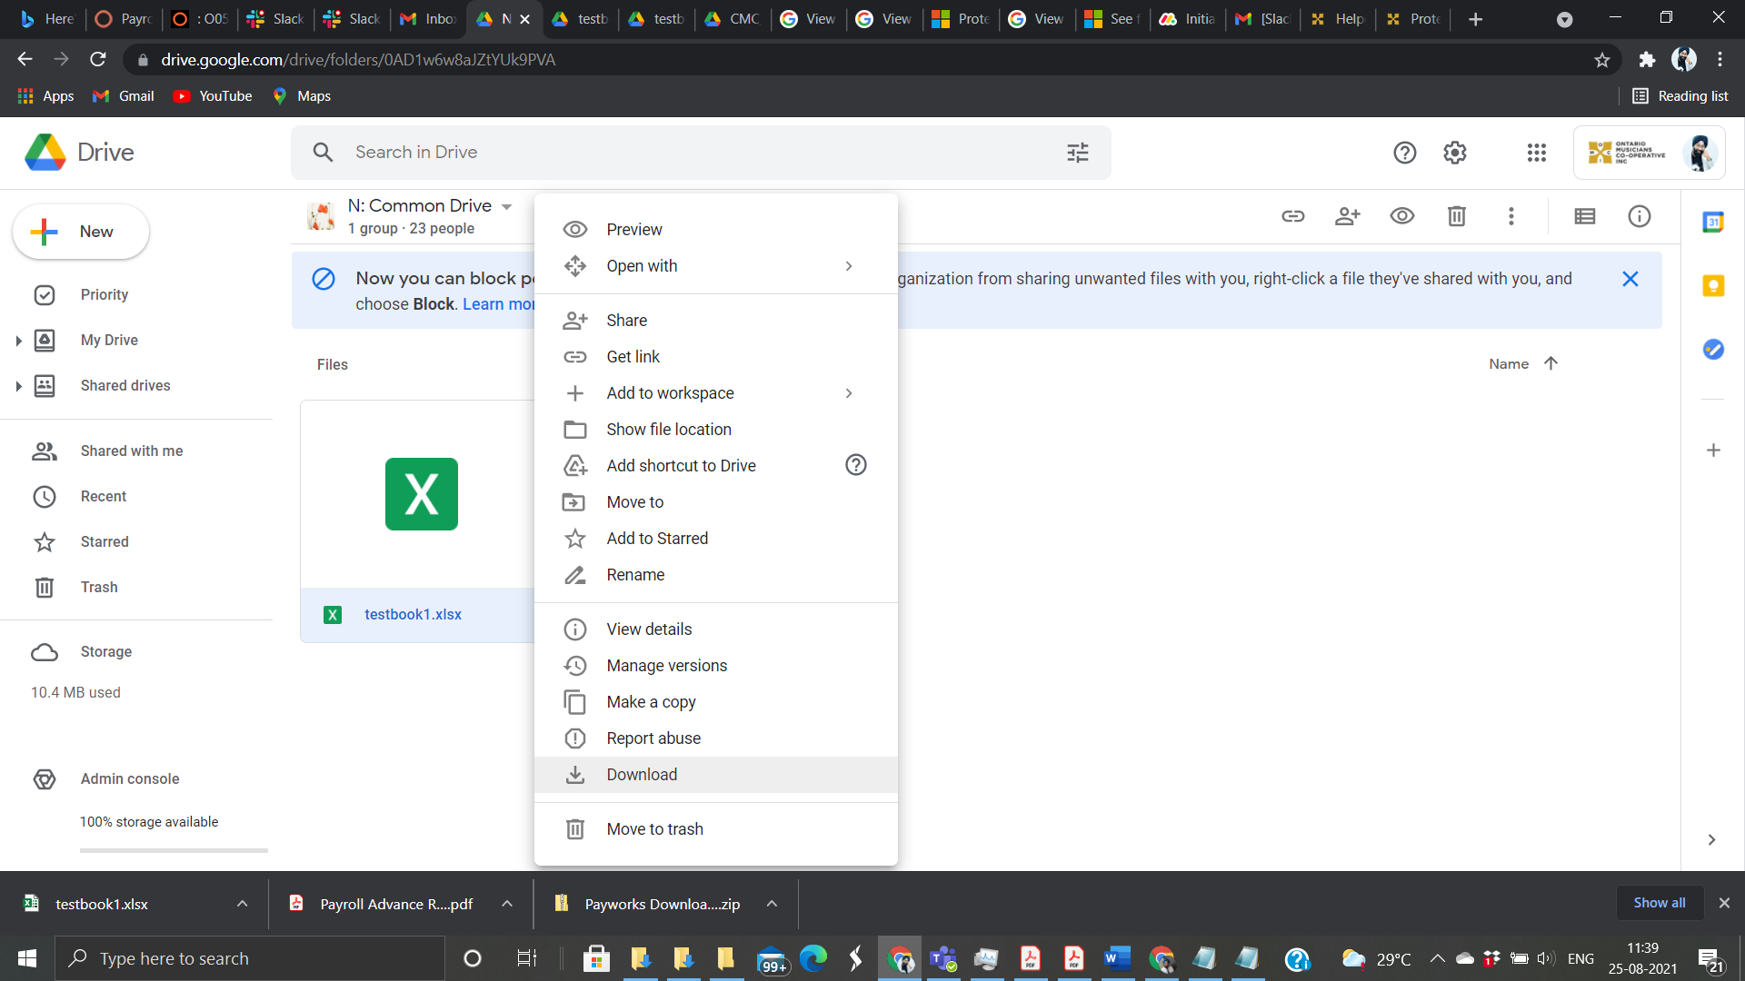Viewport: 1745px width, 981px height.
Task: Click the Share add-person icon in toolbar
Action: 1348,216
